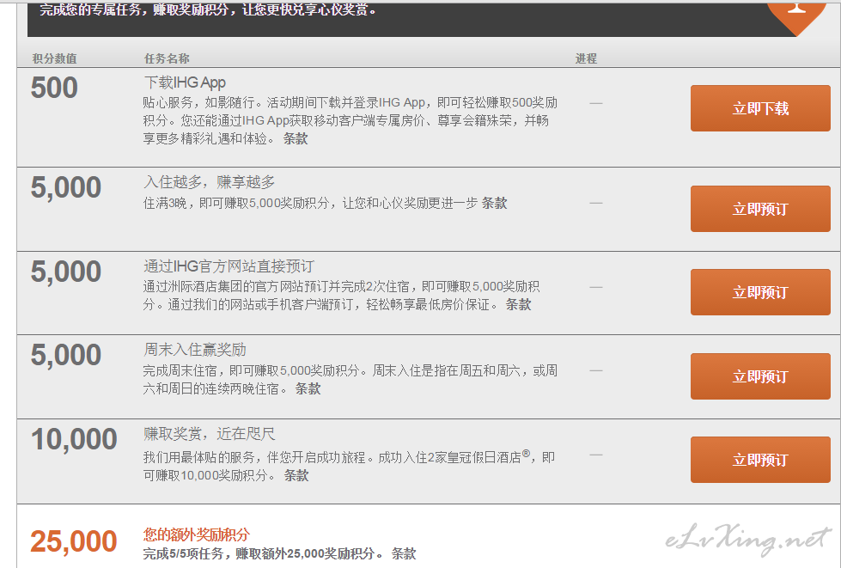Image resolution: width=841 pixels, height=568 pixels.
Task: Select the 赚取奖赏，近在咫尺 task title
Action: (210, 433)
